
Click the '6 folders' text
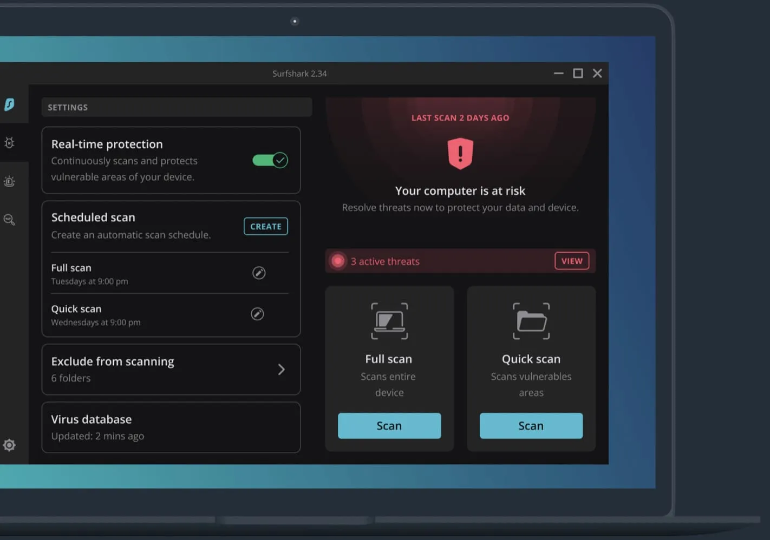click(71, 378)
